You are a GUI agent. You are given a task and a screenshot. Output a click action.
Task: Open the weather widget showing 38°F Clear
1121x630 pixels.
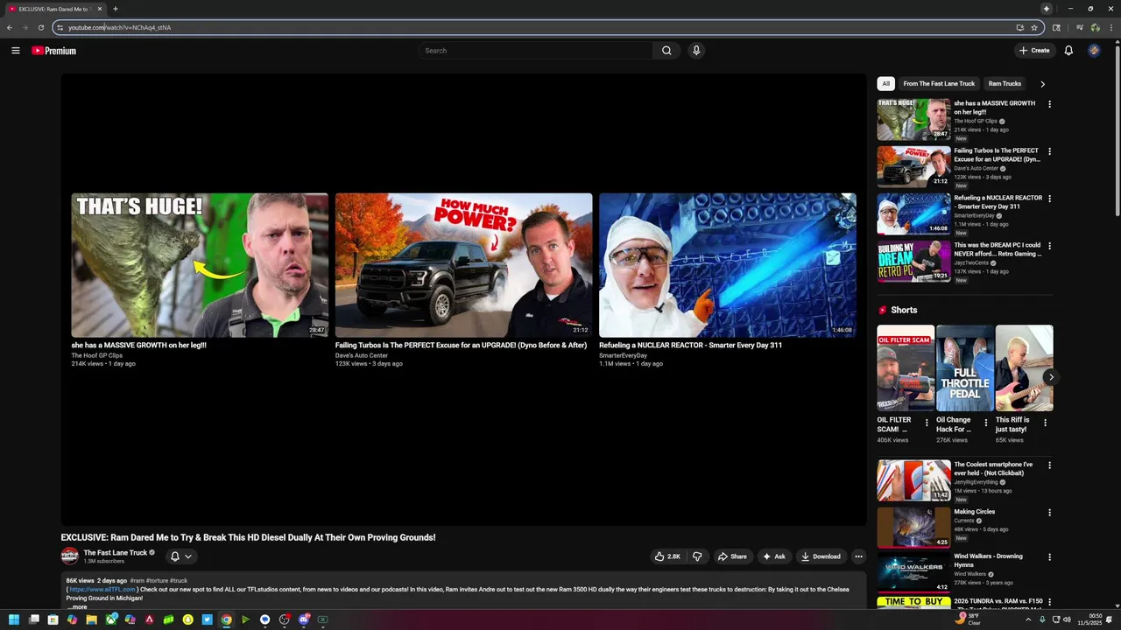pos(969,619)
